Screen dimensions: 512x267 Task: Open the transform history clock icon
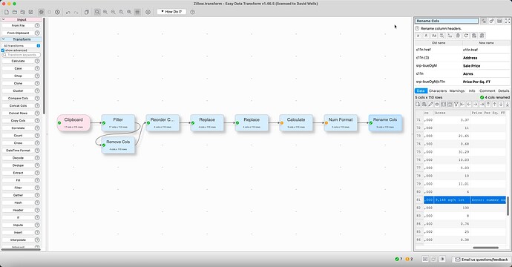57,12
